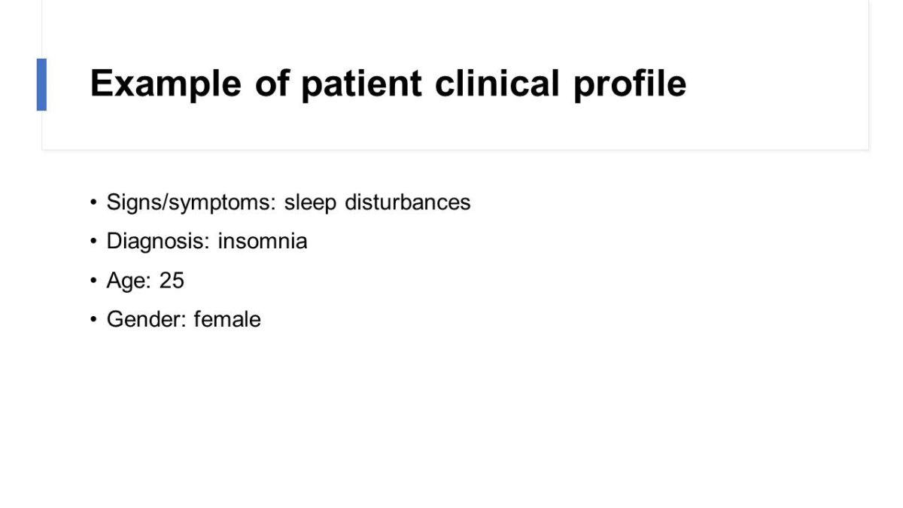Image resolution: width=903 pixels, height=508 pixels.
Task: Click the bullet point before "Gender"
Action: pyautogui.click(x=93, y=319)
